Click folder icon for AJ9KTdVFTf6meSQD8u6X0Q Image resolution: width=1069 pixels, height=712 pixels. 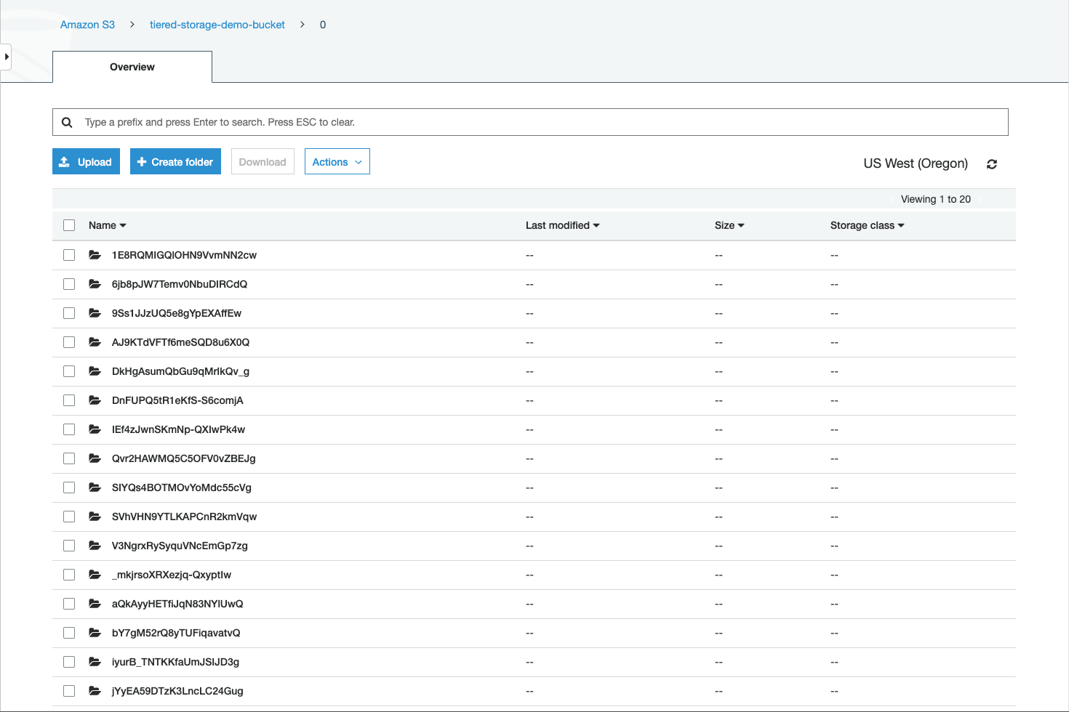[95, 342]
